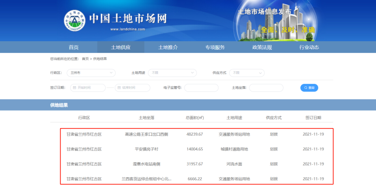Image resolution: width=376 pixels, height=189 pixels.
Task: Click the 土地用途 column header
Action: point(234,118)
